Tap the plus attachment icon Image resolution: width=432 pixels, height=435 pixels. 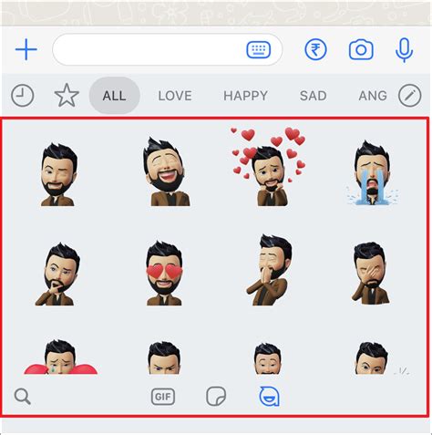point(26,49)
